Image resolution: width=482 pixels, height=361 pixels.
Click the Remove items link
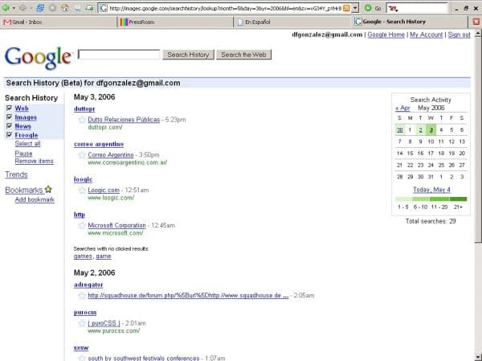click(34, 161)
